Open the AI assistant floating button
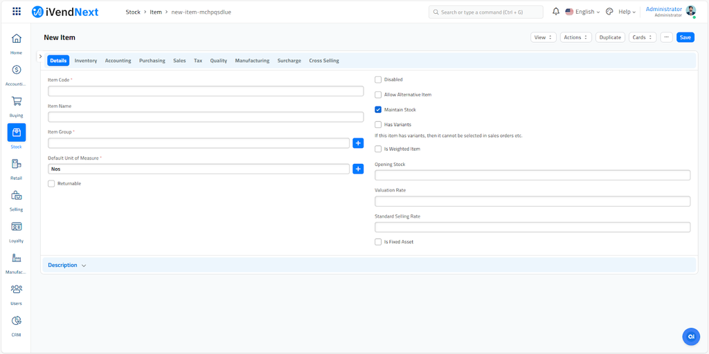The height and width of the screenshot is (354, 709). tap(690, 336)
